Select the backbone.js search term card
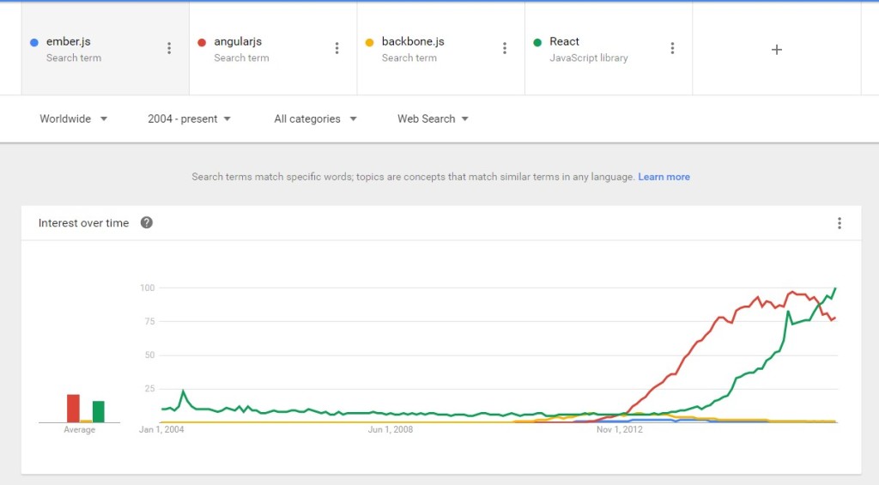The width and height of the screenshot is (879, 485). tap(440, 49)
